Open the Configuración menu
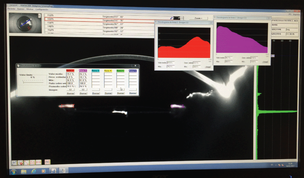 point(42,9)
